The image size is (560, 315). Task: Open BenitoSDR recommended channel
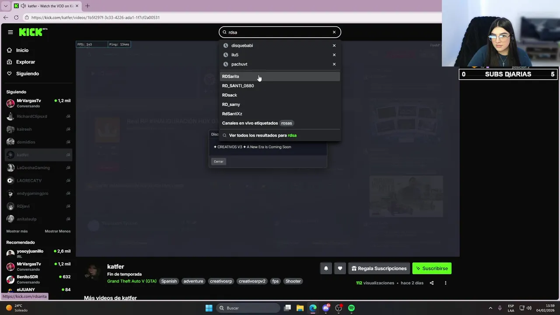click(x=38, y=279)
